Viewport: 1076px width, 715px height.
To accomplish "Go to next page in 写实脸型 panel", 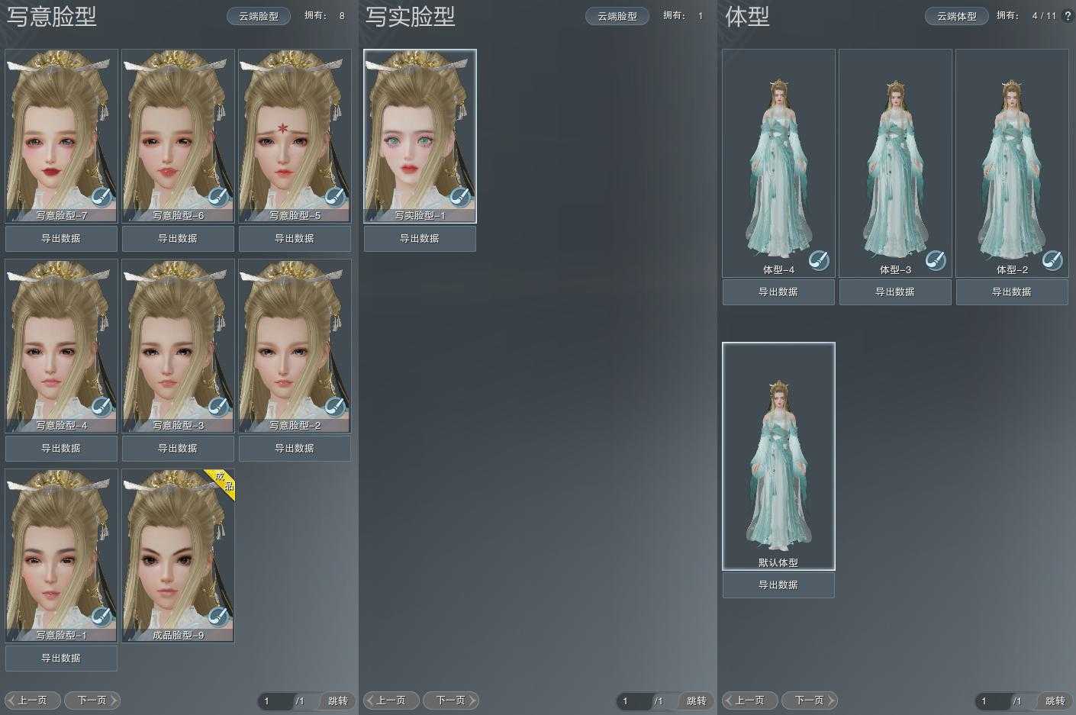I will [x=451, y=701].
